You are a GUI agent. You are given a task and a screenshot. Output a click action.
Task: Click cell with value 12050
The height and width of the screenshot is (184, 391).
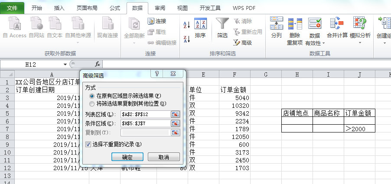tap(235, 137)
